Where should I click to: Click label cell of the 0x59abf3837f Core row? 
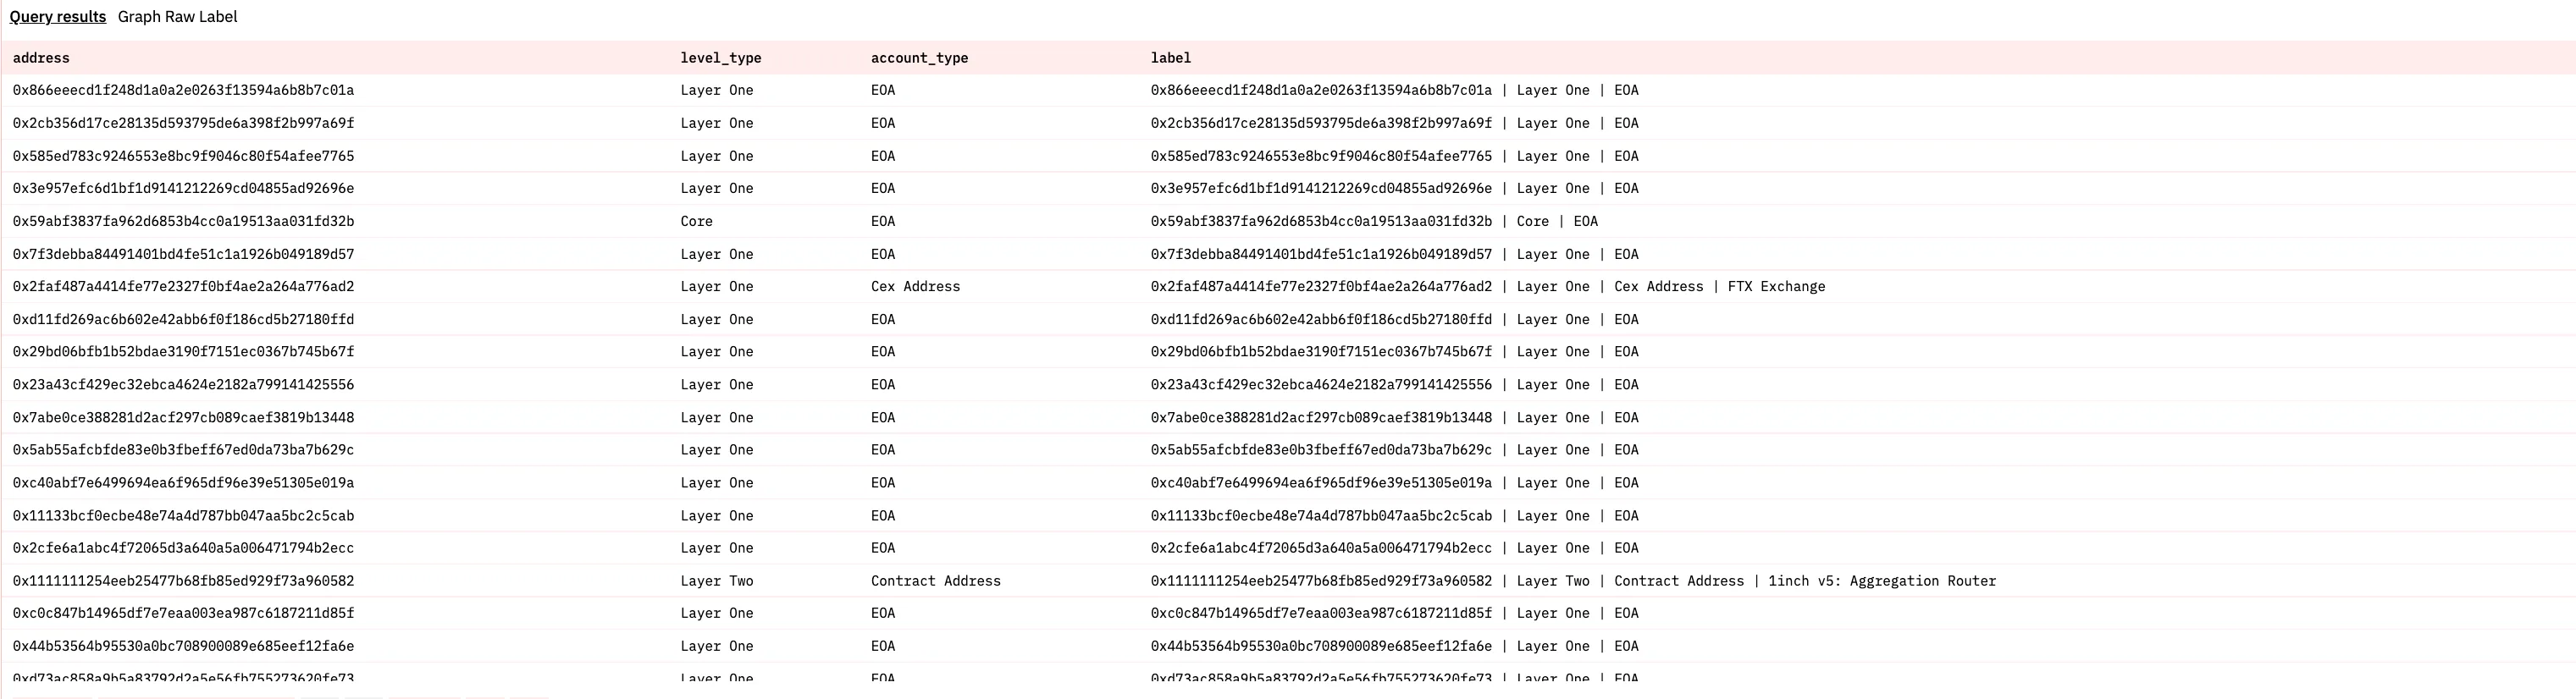coord(1374,221)
